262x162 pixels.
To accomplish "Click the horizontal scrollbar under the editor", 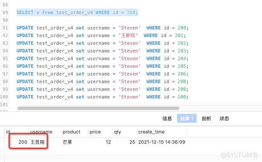I will click(x=98, y=108).
